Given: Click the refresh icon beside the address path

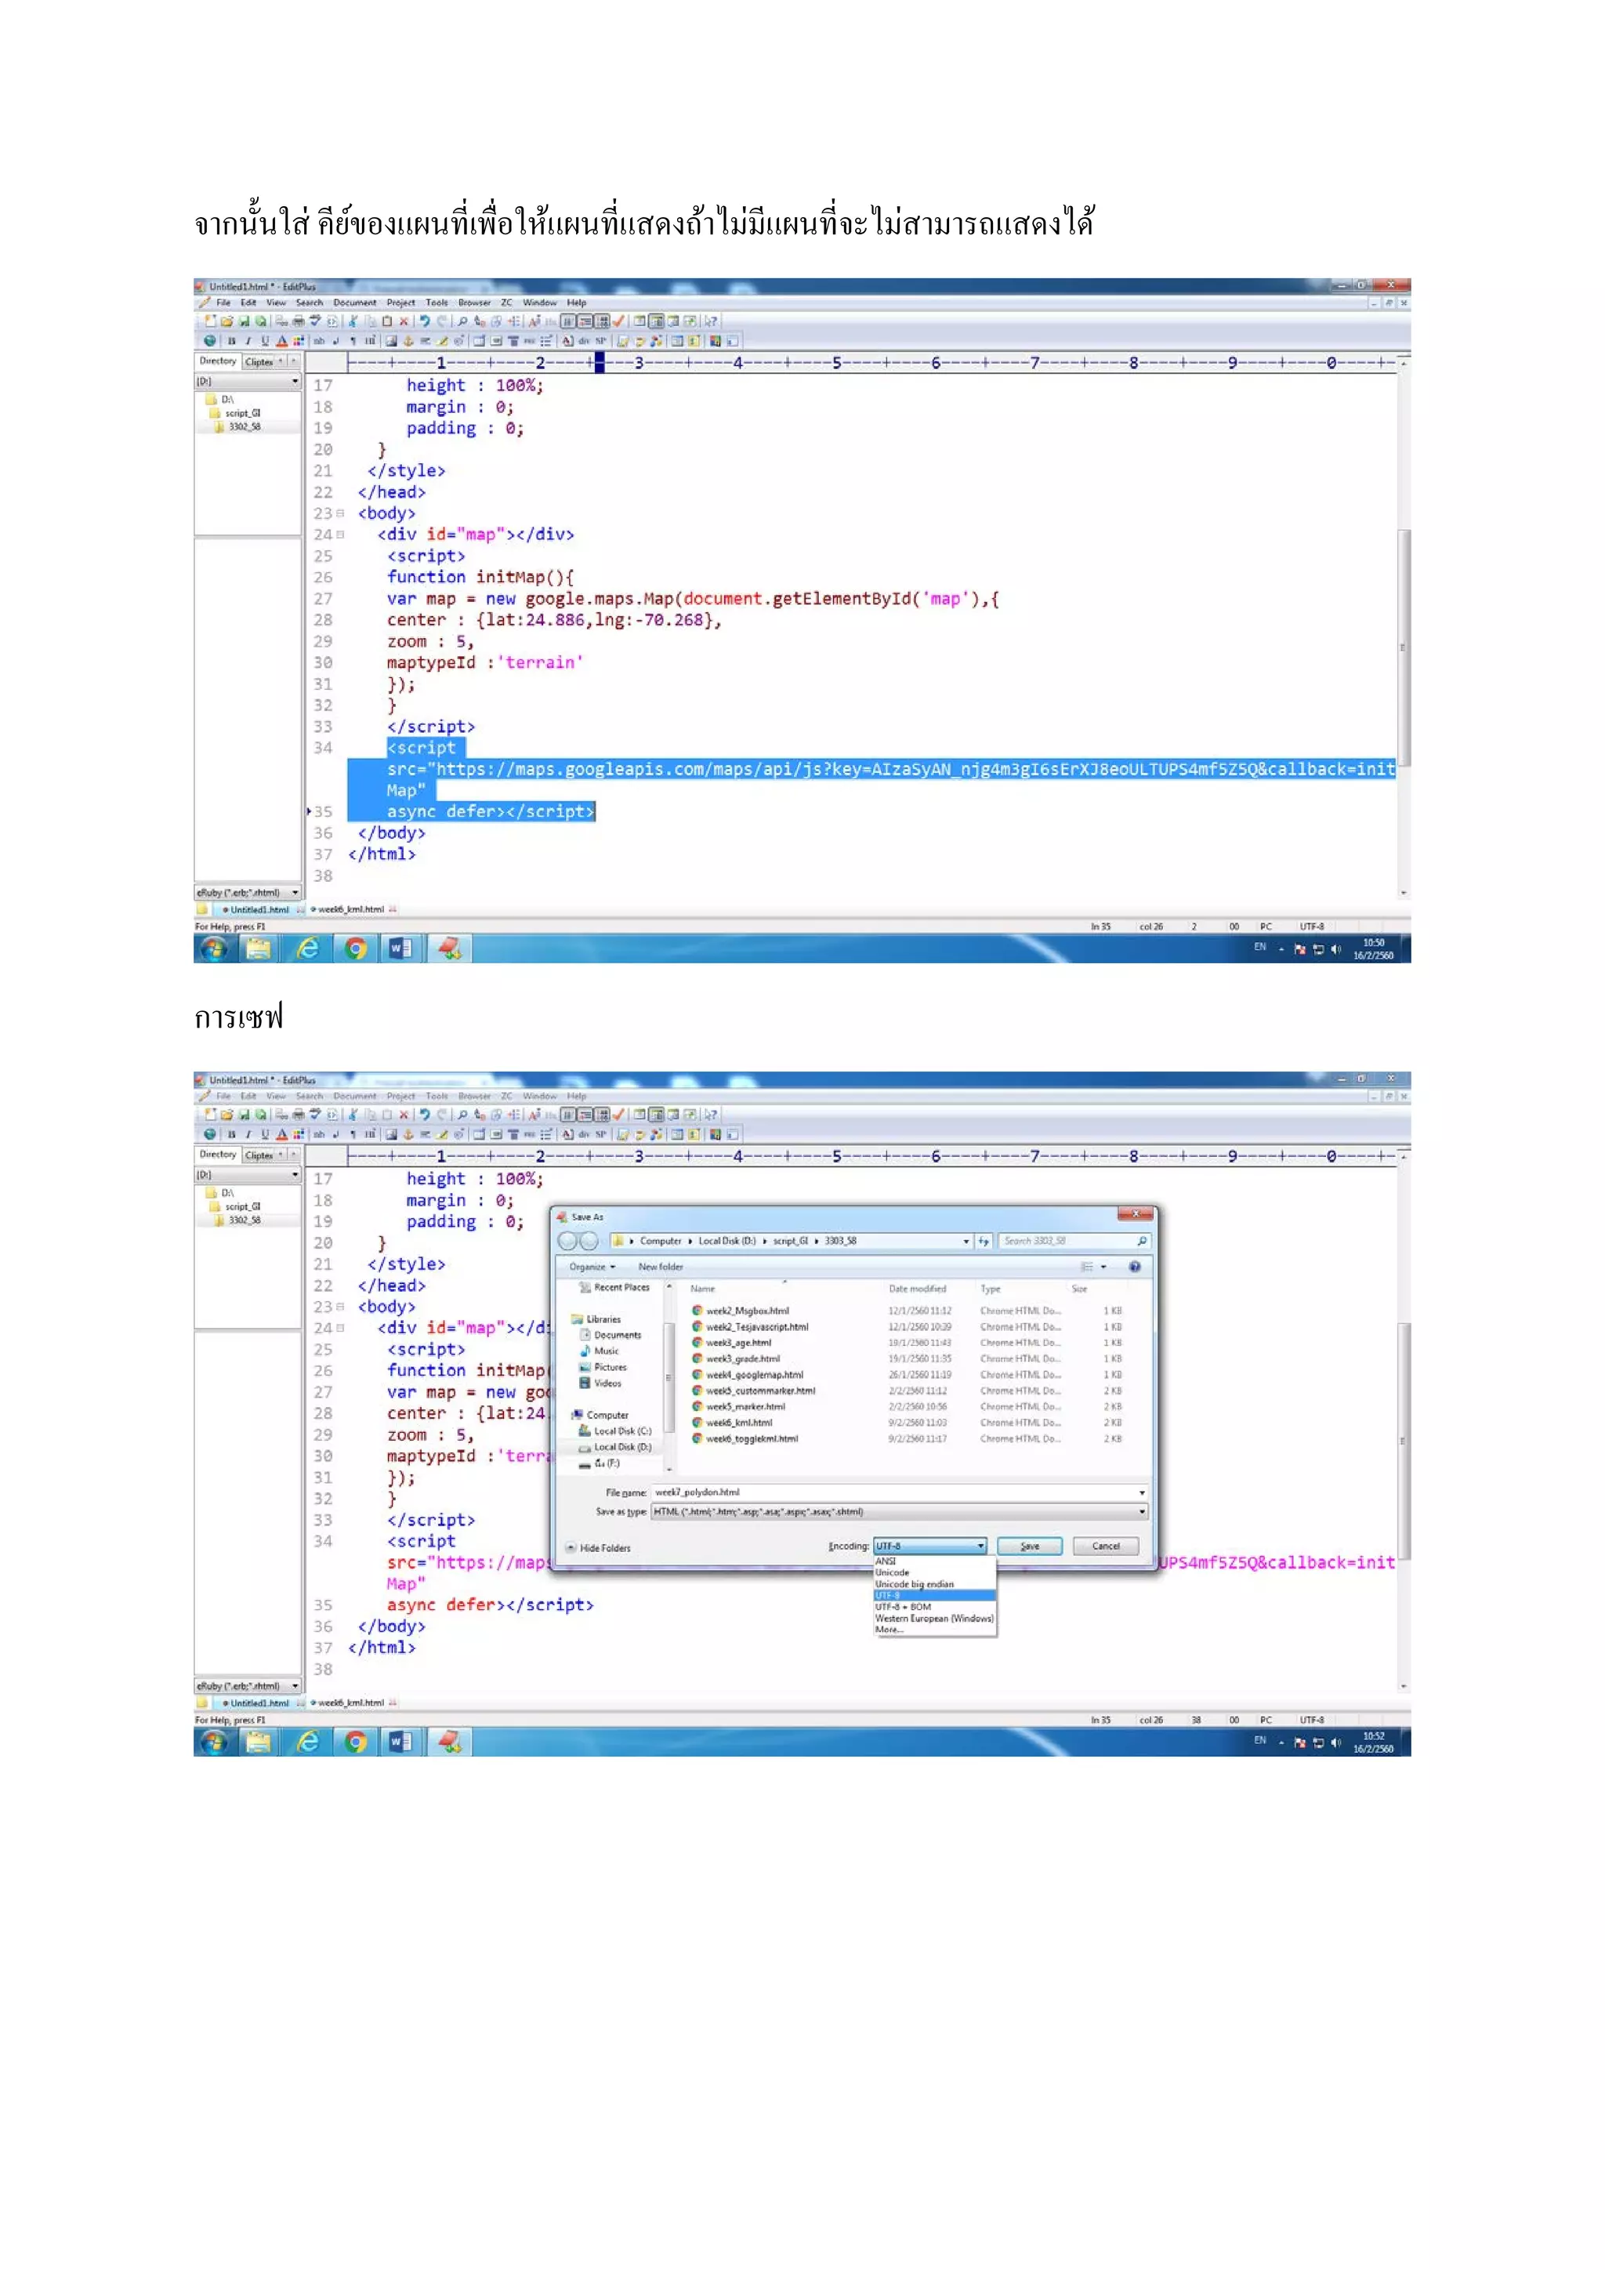Looking at the screenshot, I should pos(984,1241).
